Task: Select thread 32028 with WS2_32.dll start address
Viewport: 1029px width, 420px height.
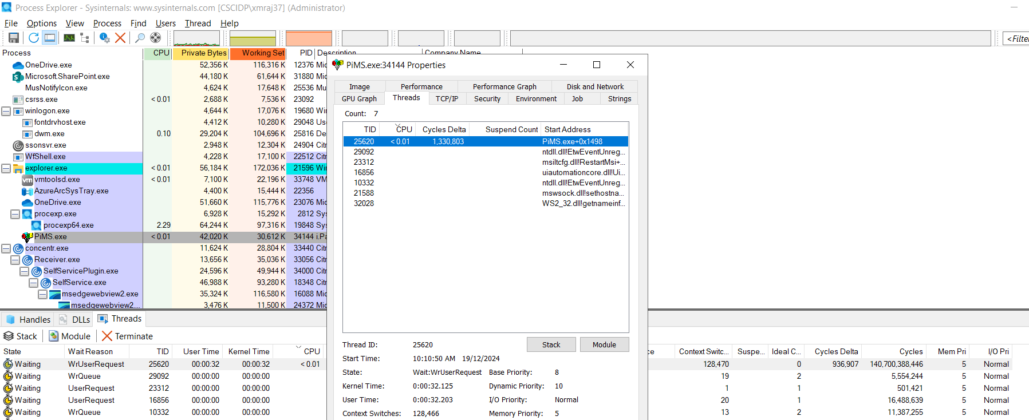Action: point(486,204)
